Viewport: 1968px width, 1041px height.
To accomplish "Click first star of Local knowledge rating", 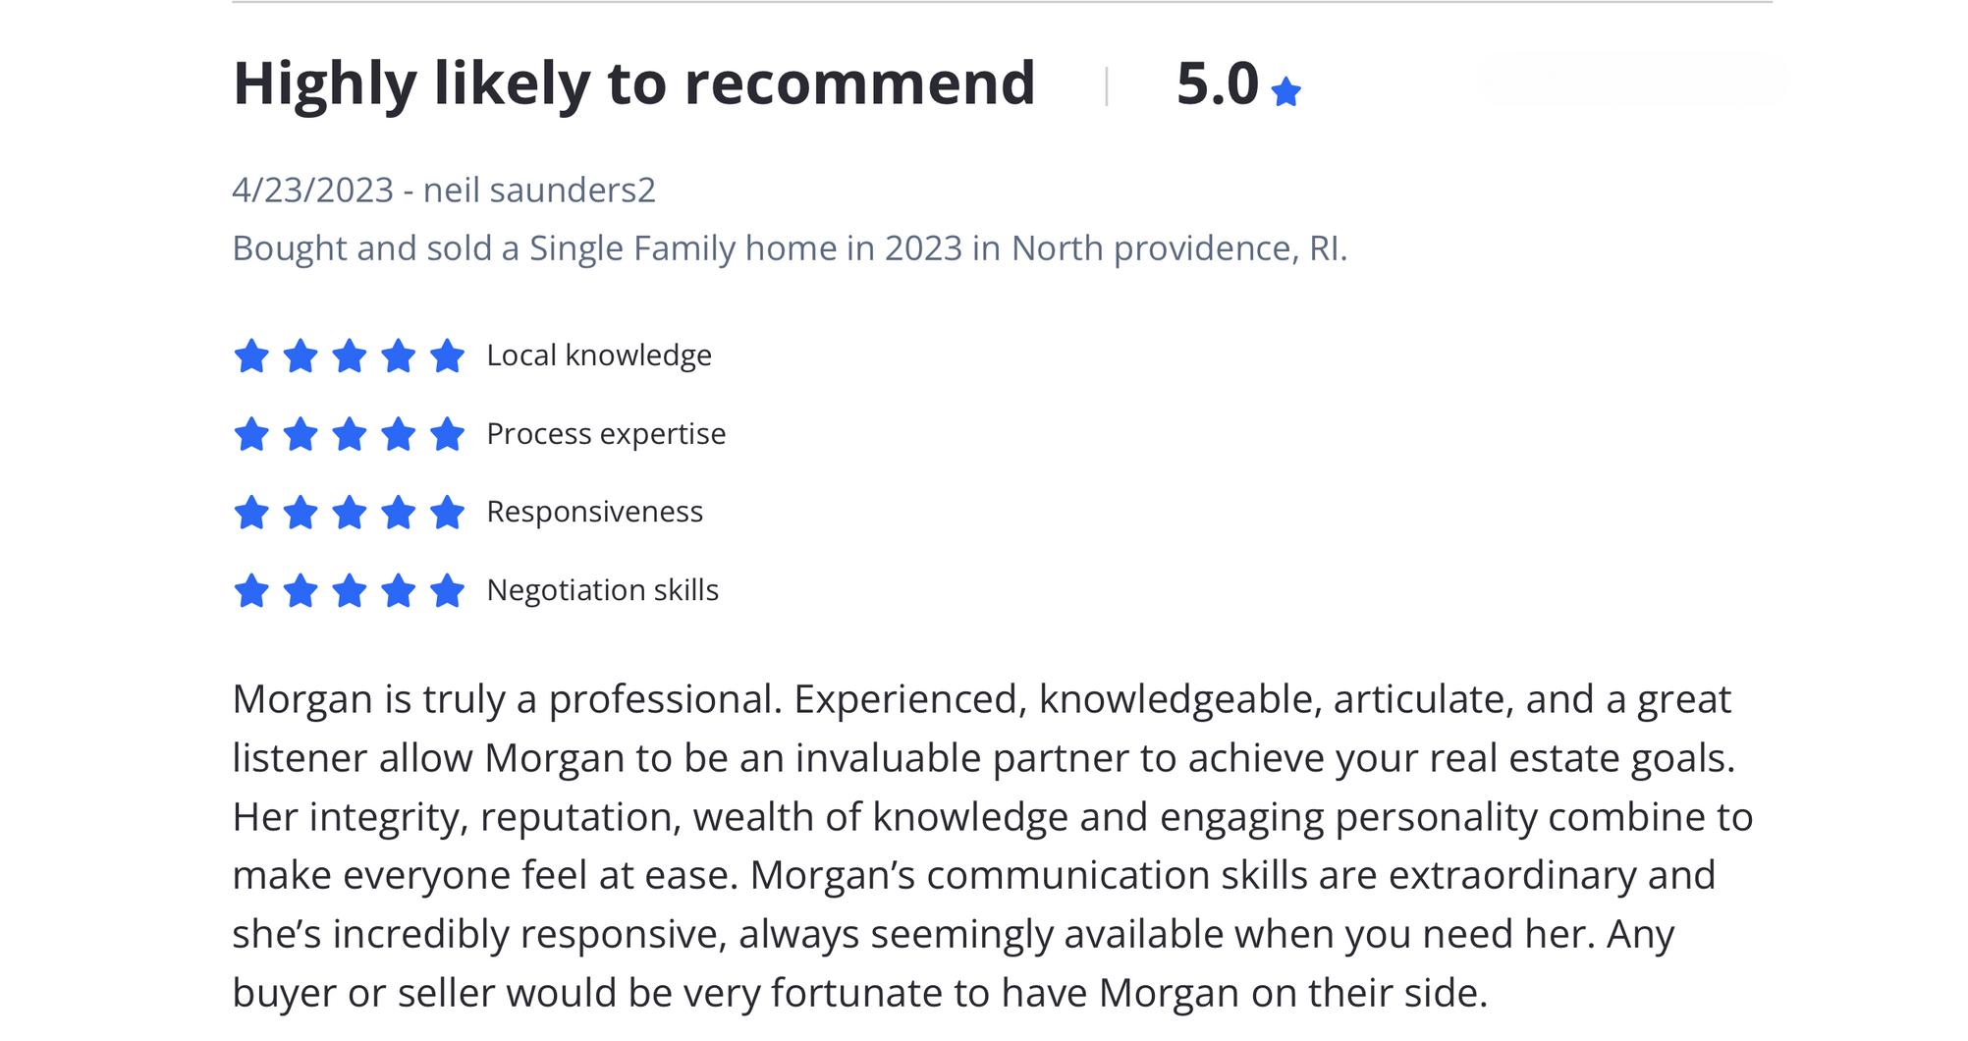I will (x=251, y=356).
